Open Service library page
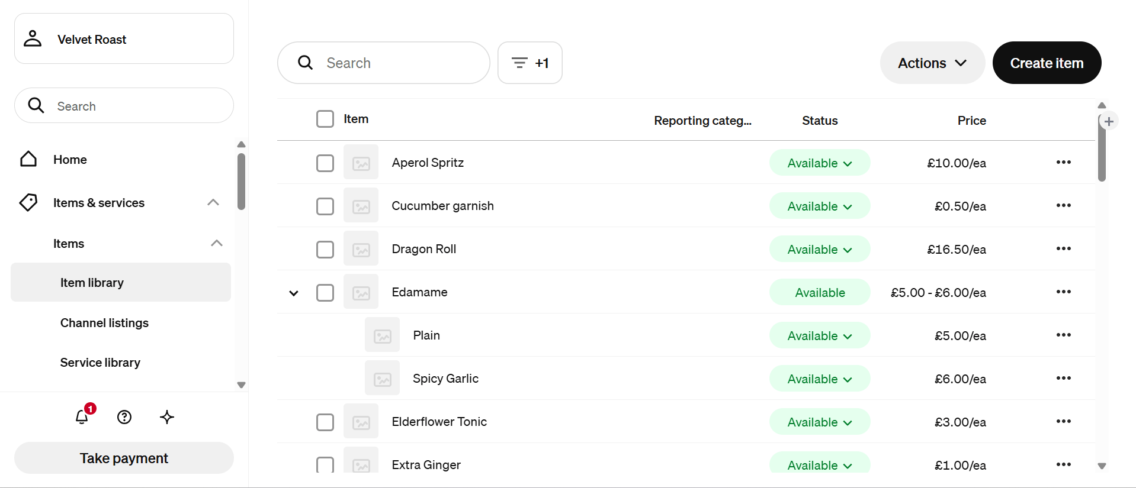Screen dimensions: 1136x488 click(100, 362)
